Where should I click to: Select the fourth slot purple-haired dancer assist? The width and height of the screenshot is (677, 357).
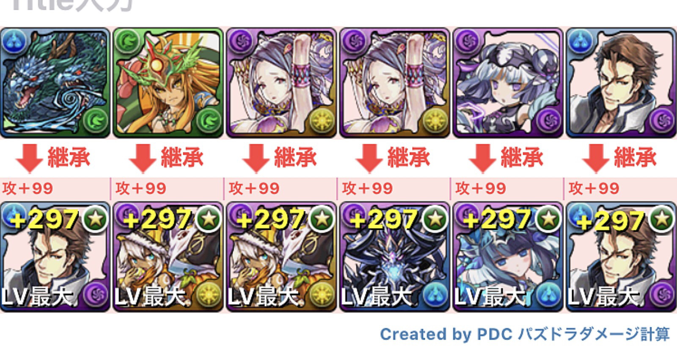(x=394, y=83)
